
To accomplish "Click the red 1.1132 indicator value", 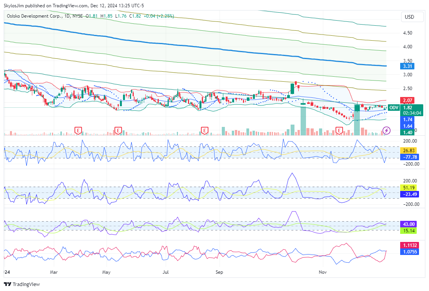I will click(x=409, y=245).
